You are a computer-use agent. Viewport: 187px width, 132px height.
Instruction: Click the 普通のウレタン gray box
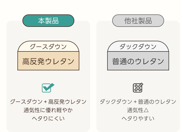(138, 61)
